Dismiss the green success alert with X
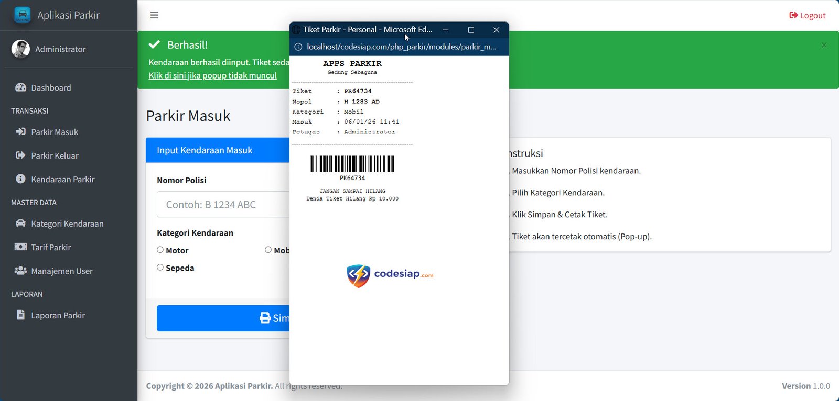This screenshot has height=401, width=839. pos(824,45)
